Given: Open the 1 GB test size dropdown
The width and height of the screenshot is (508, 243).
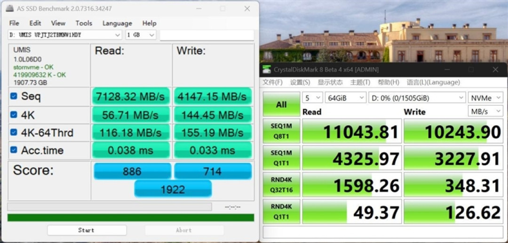Looking at the screenshot, I should [141, 35].
